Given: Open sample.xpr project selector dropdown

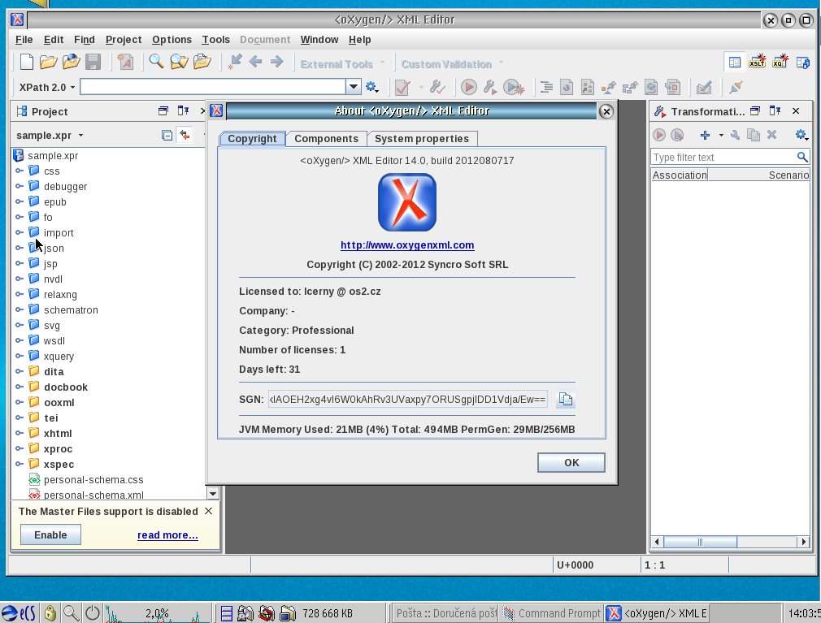Looking at the screenshot, I should click(80, 136).
